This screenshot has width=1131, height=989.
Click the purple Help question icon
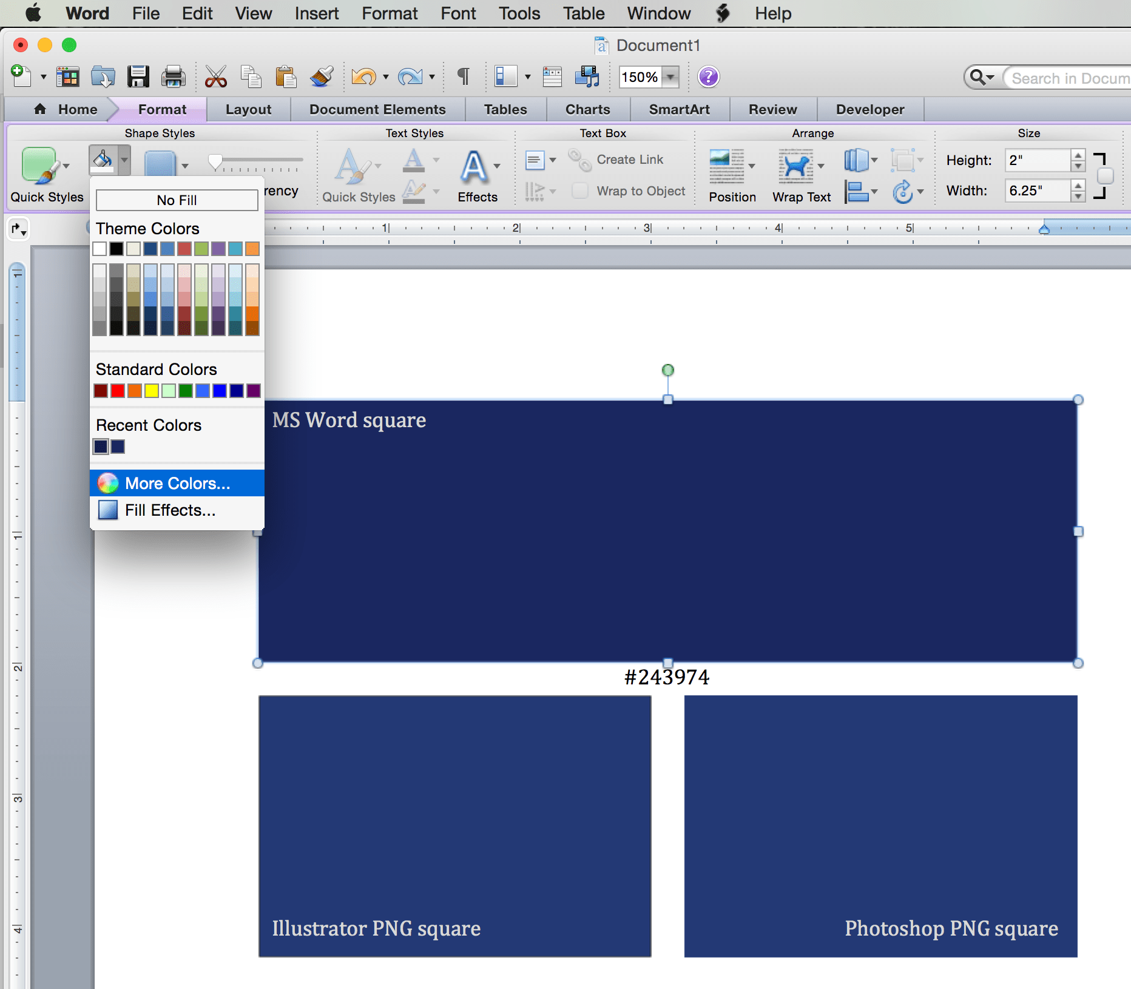(x=709, y=77)
